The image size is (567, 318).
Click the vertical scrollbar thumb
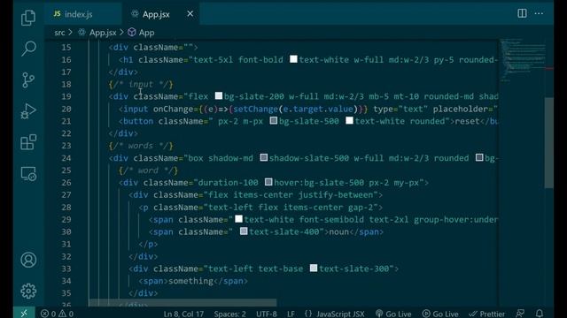point(549,142)
